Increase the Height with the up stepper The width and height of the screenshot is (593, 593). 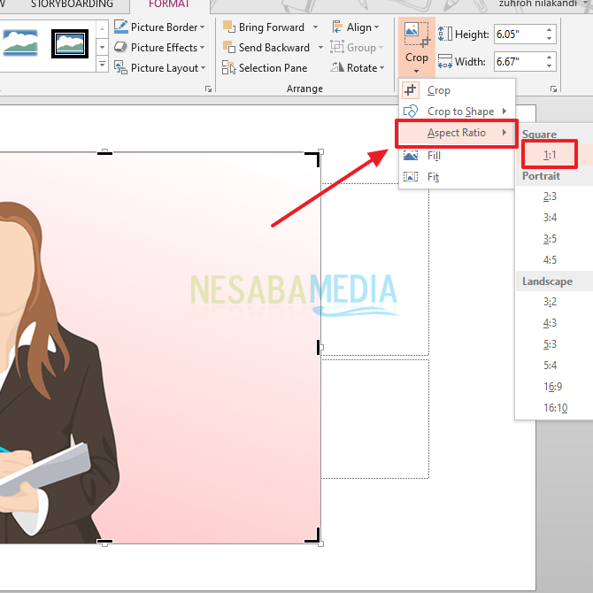tap(549, 29)
